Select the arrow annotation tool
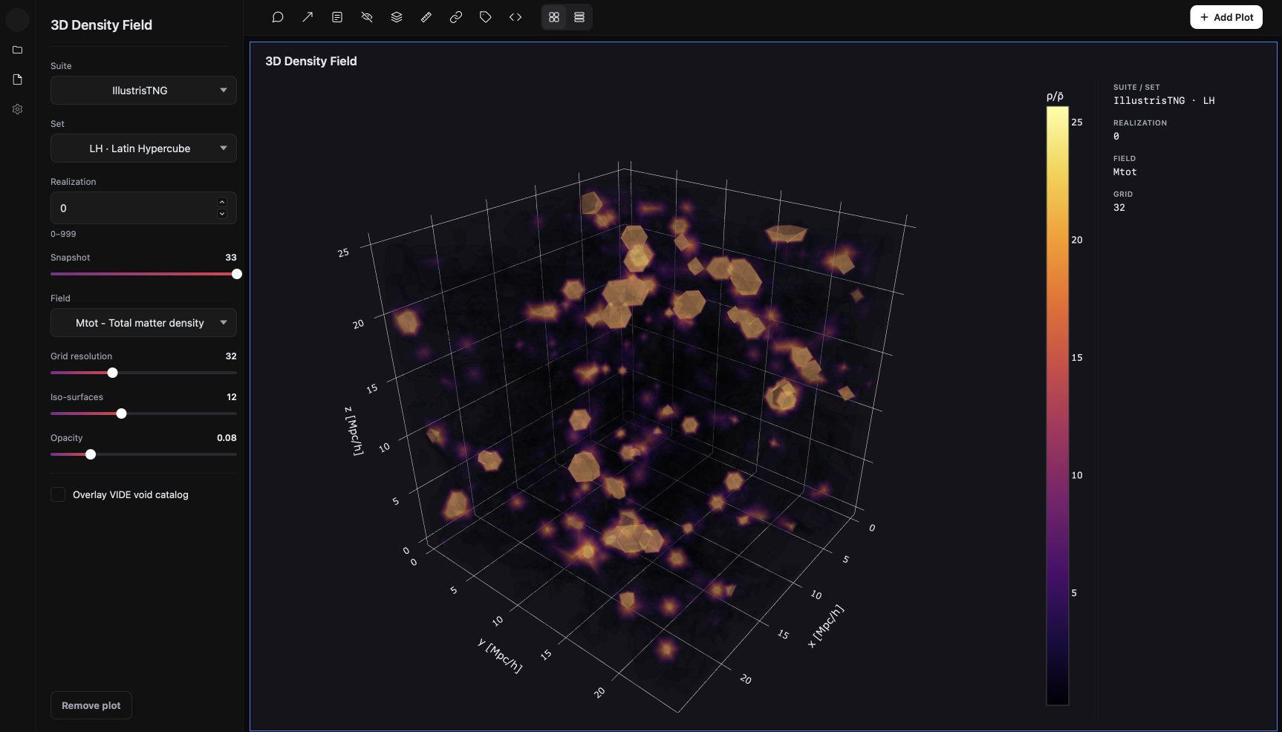Screen dimensions: 1282x732 [x=308, y=17]
